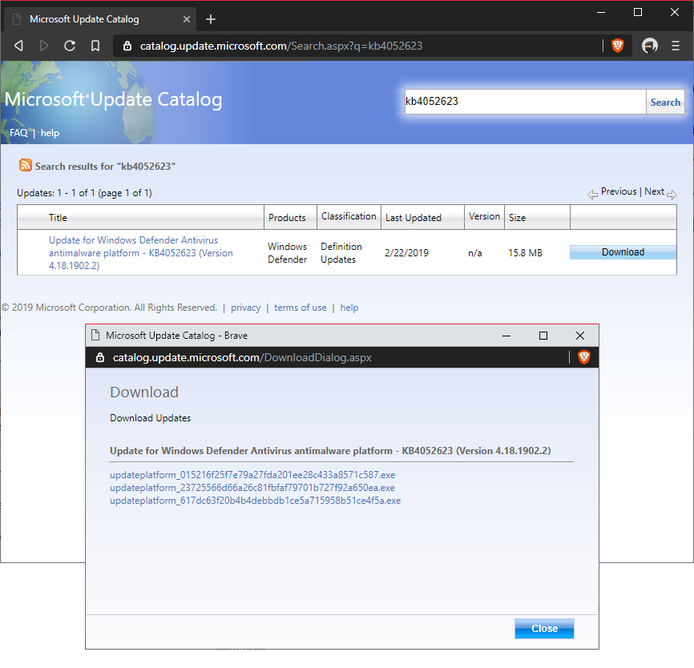Click the Windows Defender product cell
The image size is (694, 668).
pyautogui.click(x=287, y=252)
